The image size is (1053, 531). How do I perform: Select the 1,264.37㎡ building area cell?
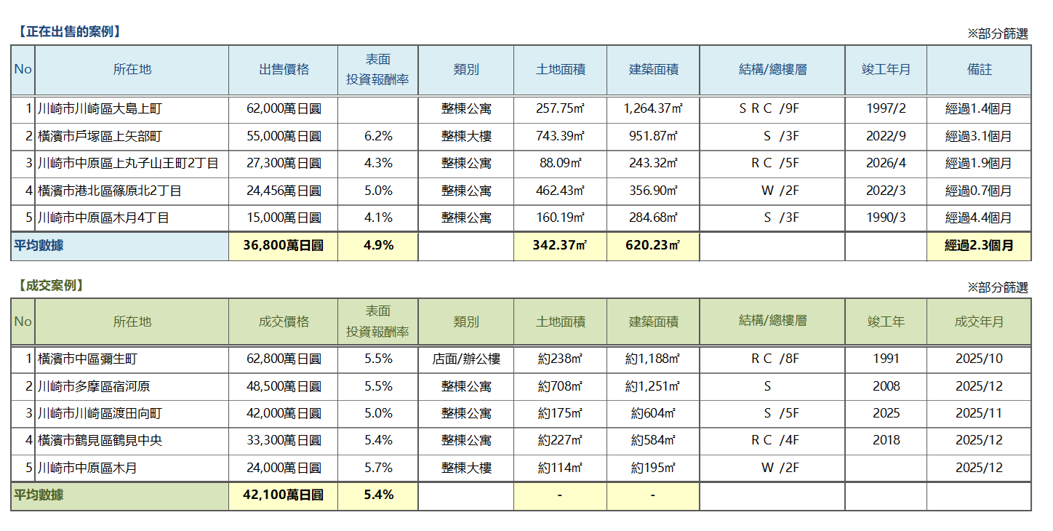click(x=653, y=109)
